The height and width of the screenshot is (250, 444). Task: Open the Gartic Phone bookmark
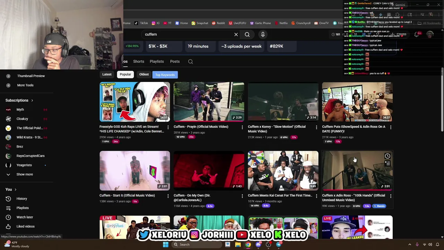click(260, 23)
